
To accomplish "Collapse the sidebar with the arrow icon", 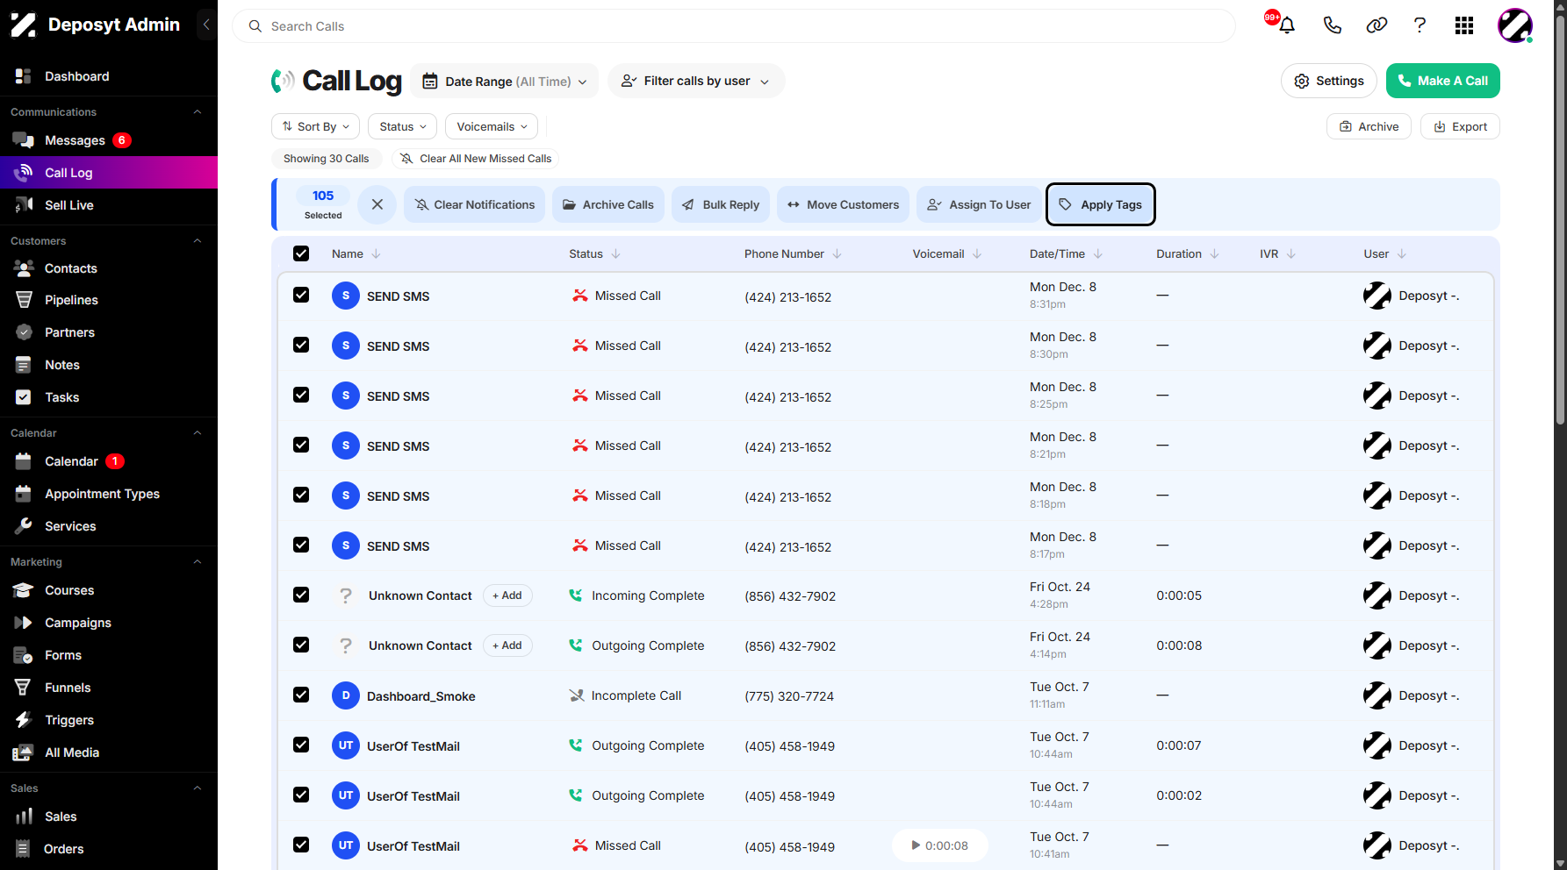I will [206, 25].
